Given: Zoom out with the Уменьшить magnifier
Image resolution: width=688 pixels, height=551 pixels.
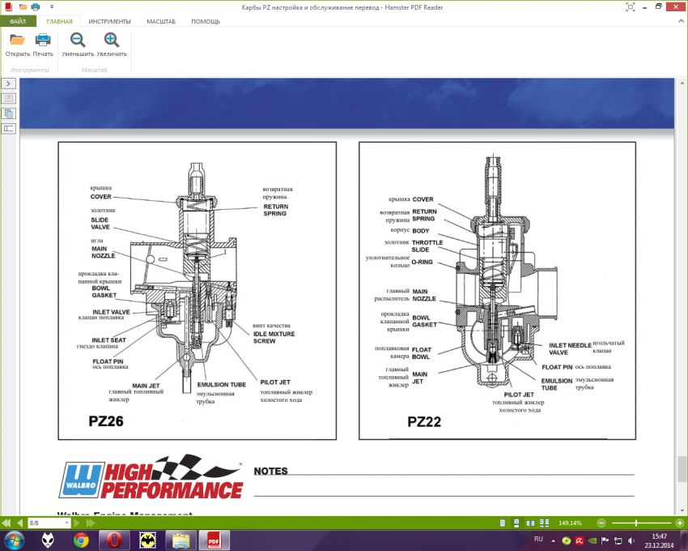Looking at the screenshot, I should [x=78, y=45].
